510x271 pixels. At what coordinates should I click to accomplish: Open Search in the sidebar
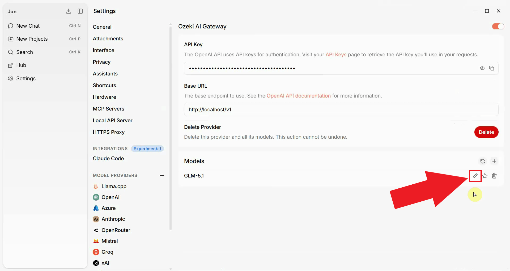pyautogui.click(x=44, y=52)
